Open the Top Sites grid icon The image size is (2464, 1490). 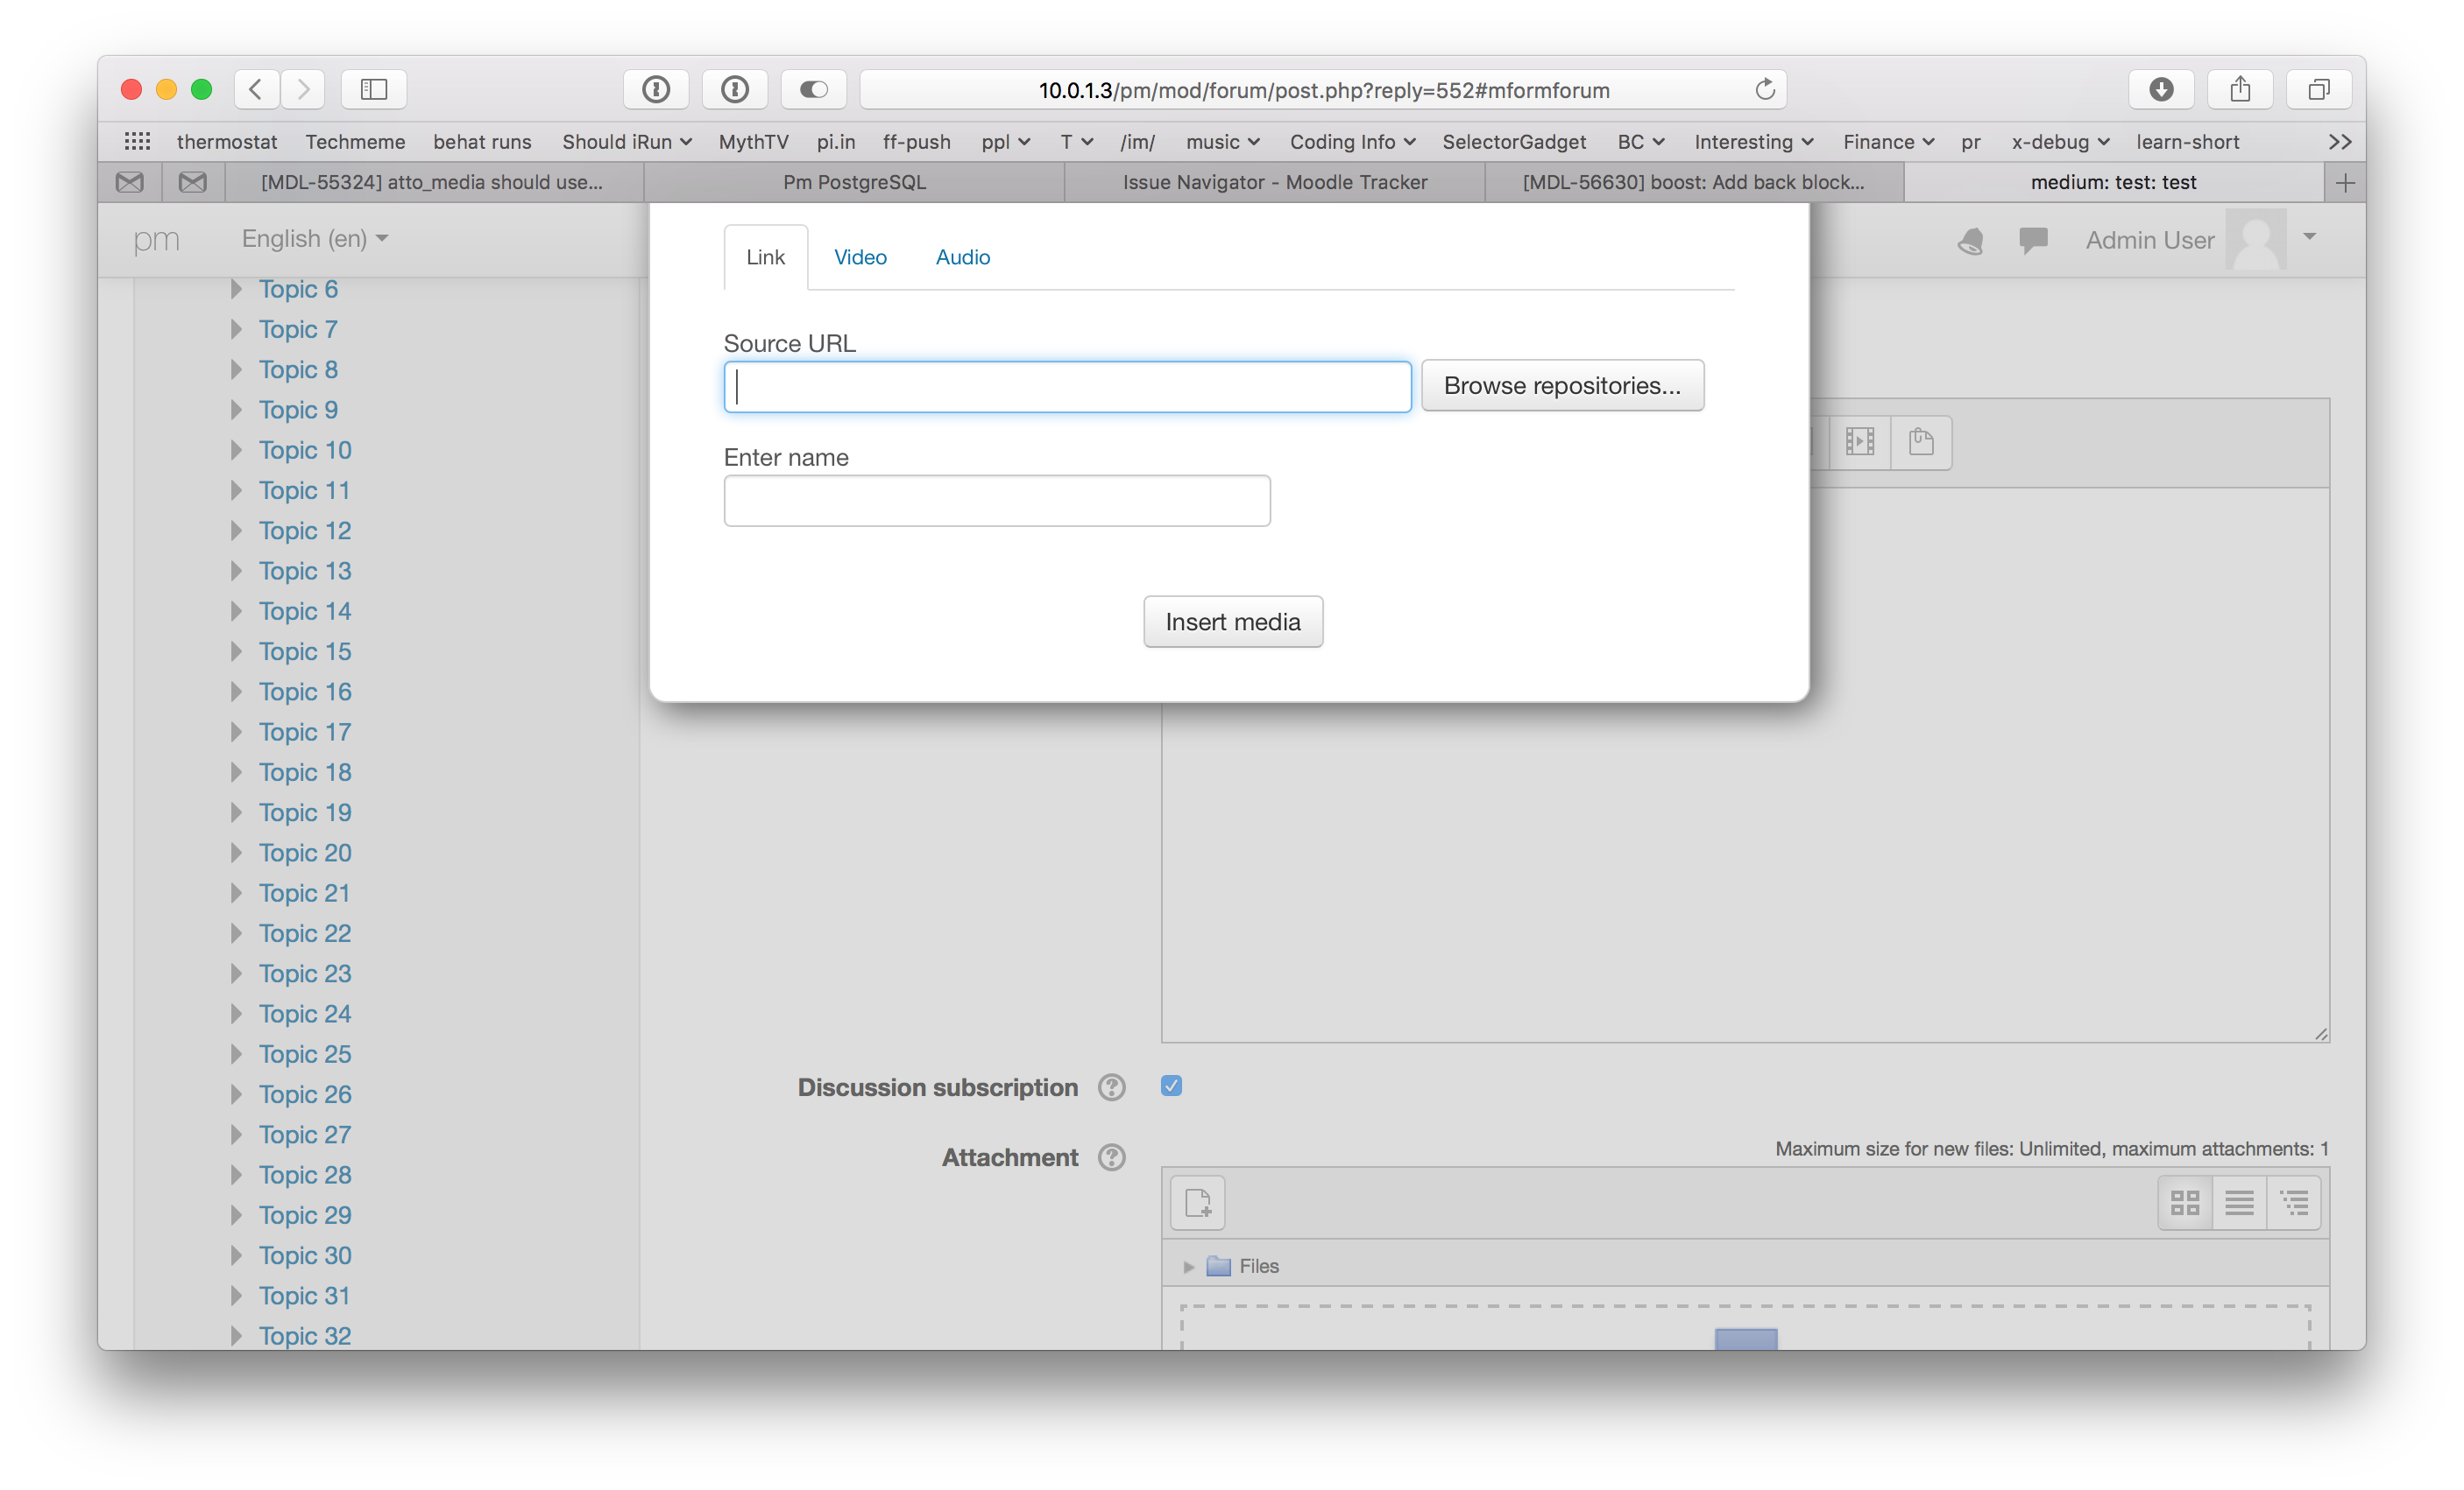click(x=137, y=141)
